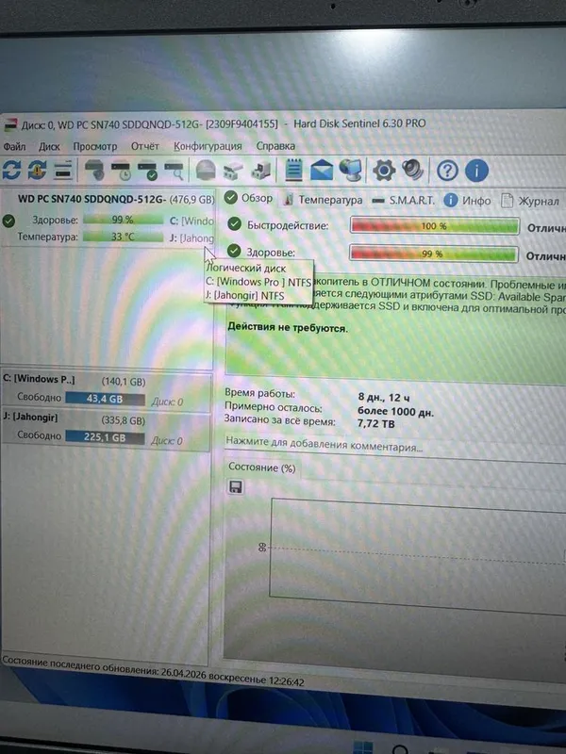Select the C: [Windows P..] partition
Screen dimensions: 566x754
tap(106, 392)
